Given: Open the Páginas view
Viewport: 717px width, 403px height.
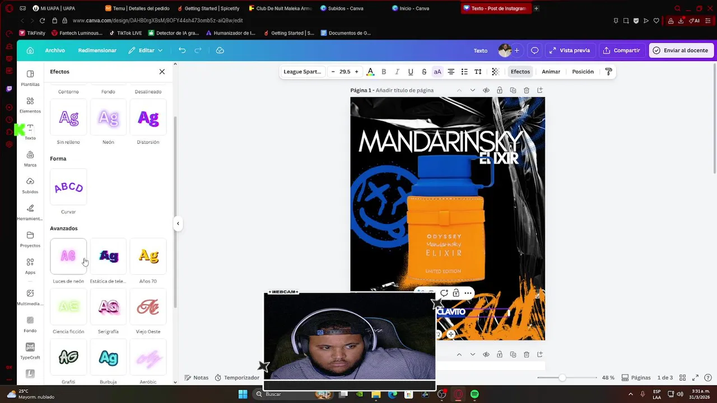Looking at the screenshot, I should point(636,378).
